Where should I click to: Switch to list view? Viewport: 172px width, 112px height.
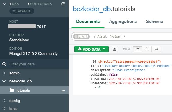click(137, 49)
